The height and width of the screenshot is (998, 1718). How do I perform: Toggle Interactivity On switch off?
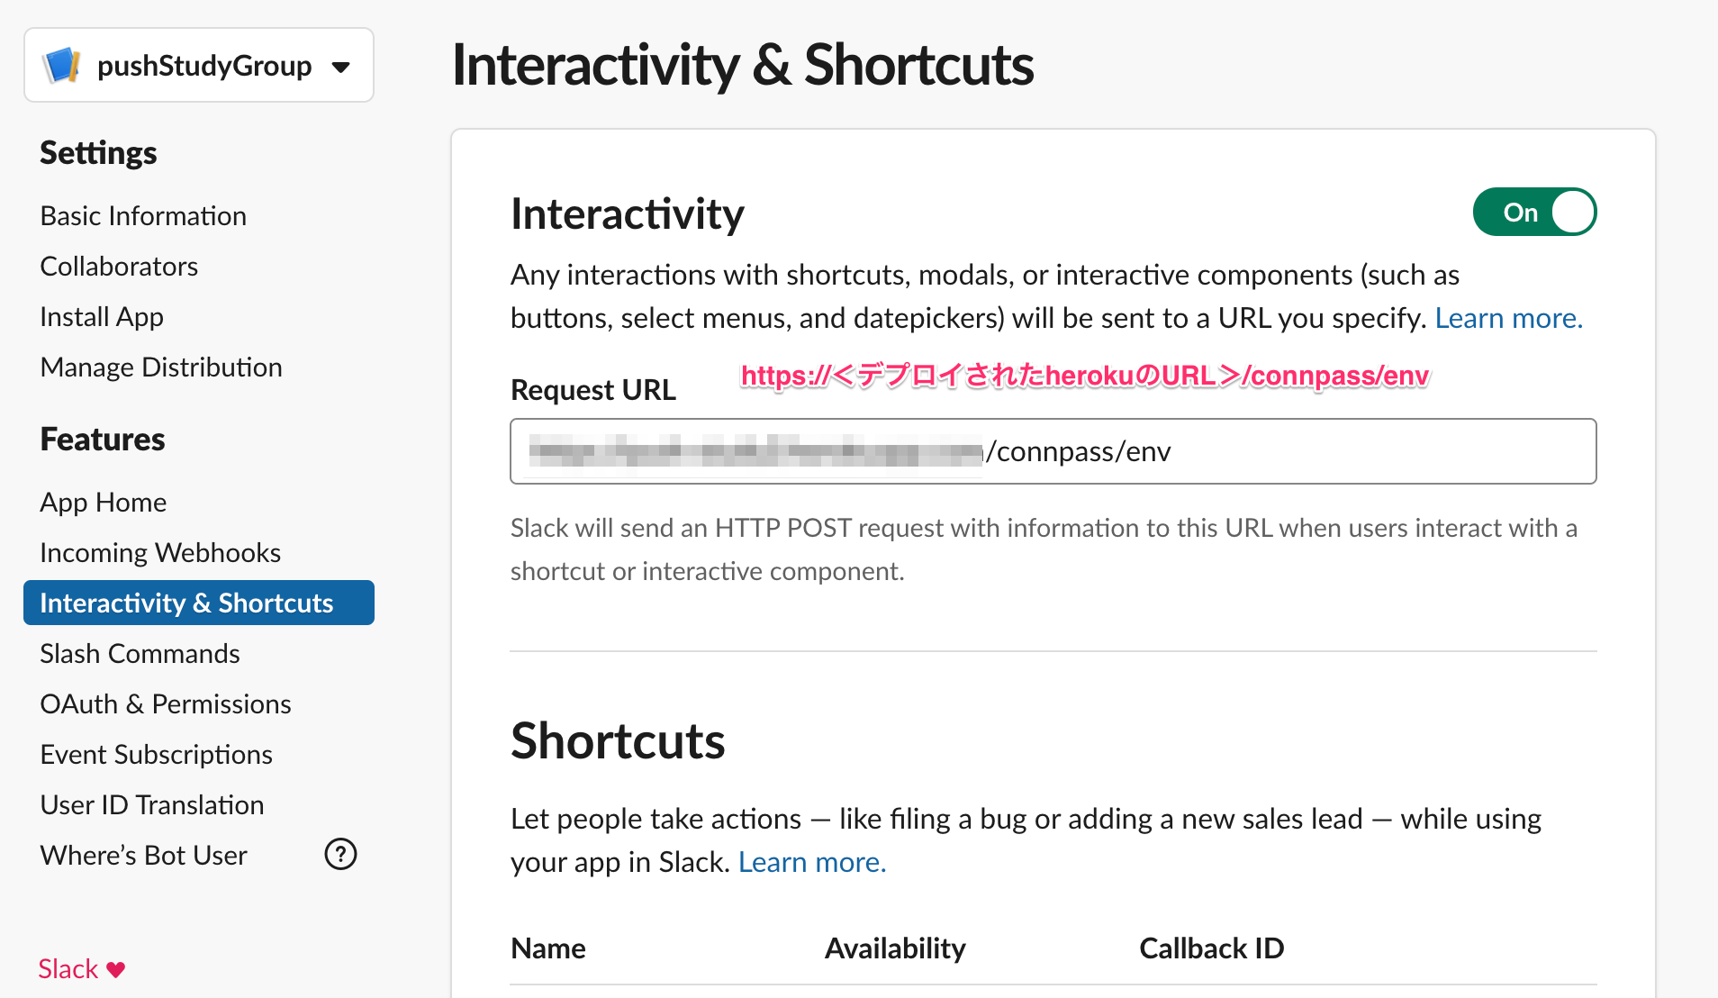point(1534,213)
